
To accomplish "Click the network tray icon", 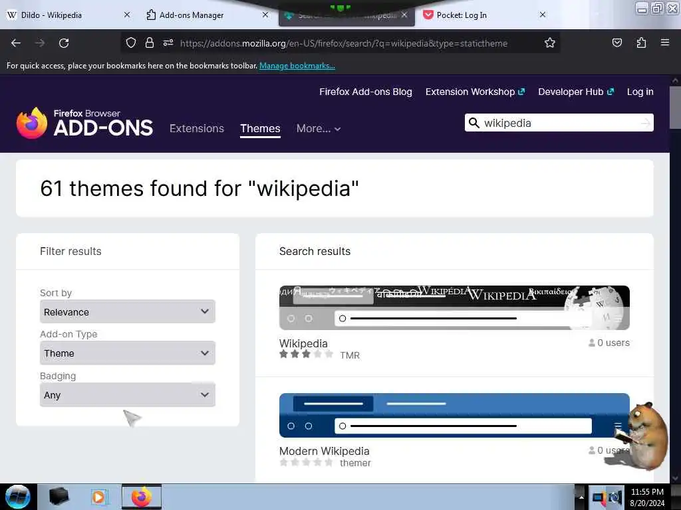I will click(x=599, y=497).
